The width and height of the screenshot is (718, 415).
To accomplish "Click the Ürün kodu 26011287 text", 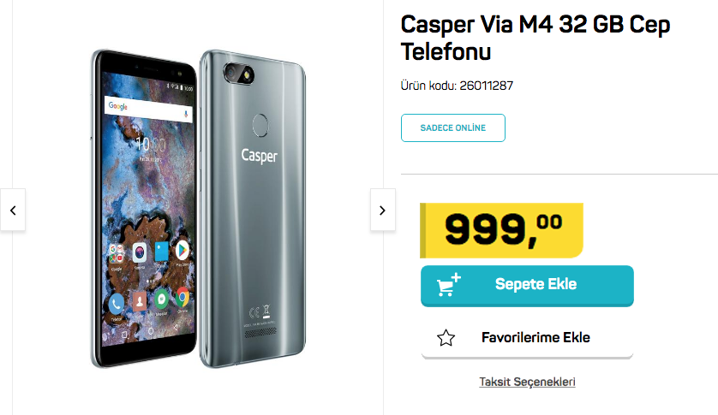I will (457, 86).
